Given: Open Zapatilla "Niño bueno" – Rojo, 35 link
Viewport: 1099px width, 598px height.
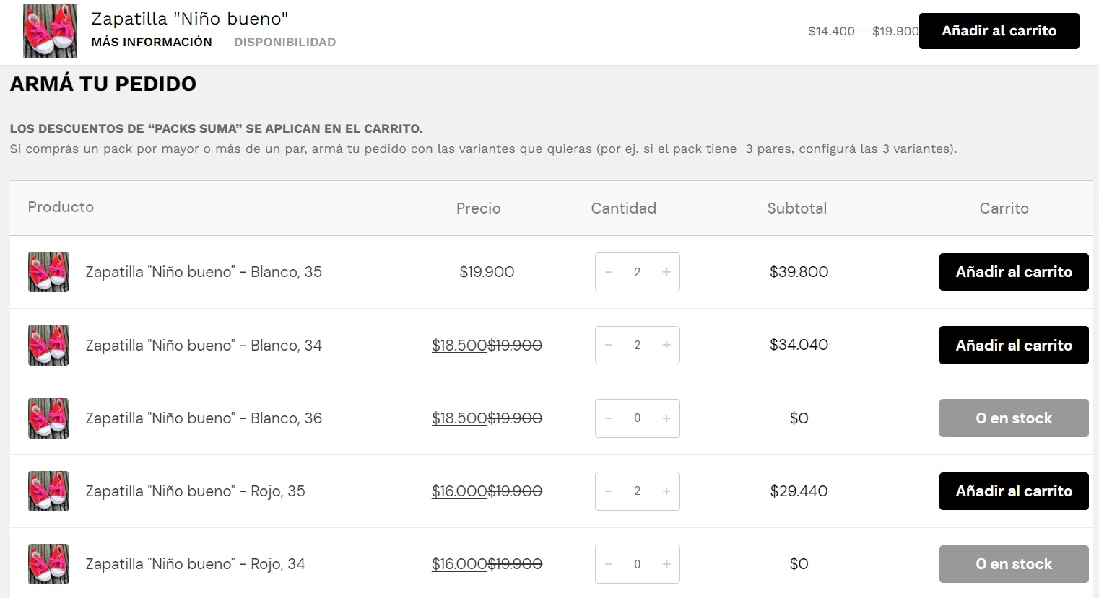Looking at the screenshot, I should tap(195, 491).
